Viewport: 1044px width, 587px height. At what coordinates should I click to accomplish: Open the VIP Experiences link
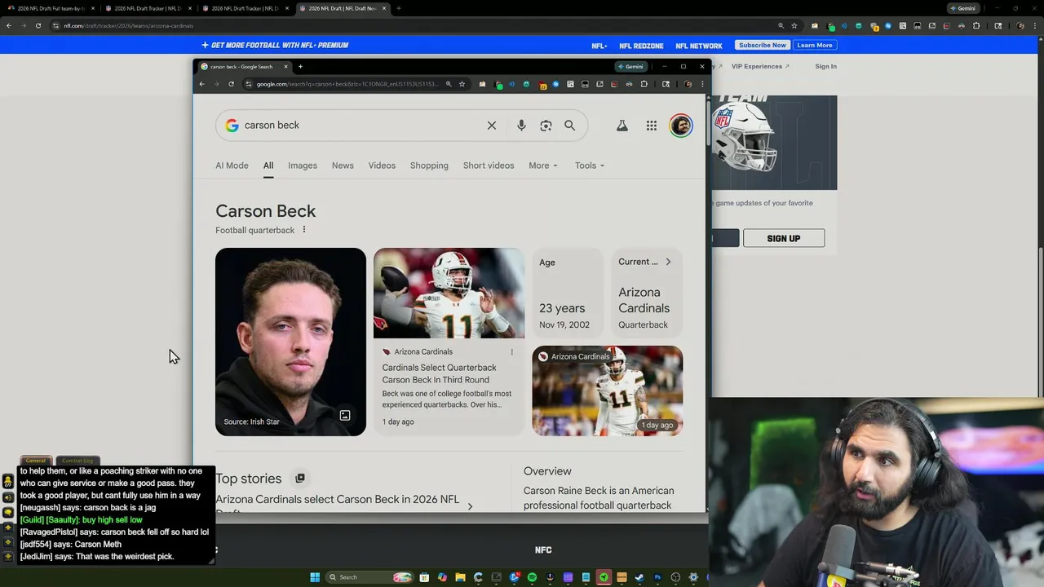point(759,66)
